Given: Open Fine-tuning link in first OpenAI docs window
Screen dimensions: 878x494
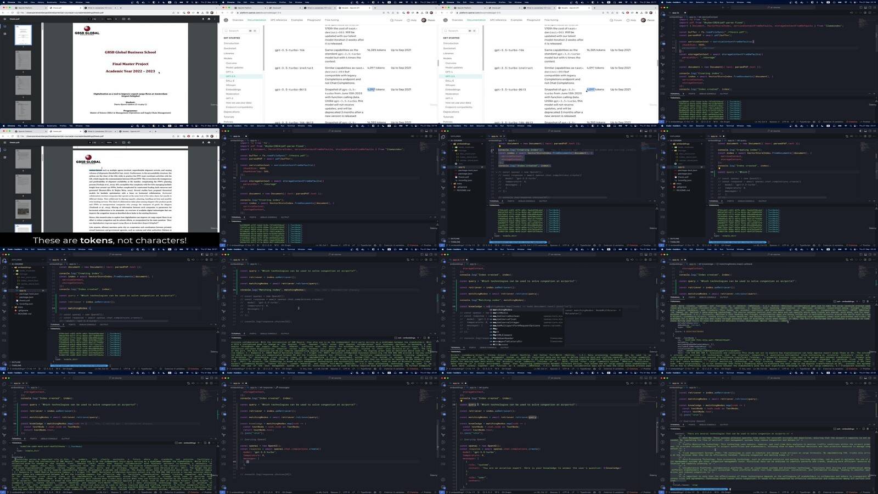Looking at the screenshot, I should click(x=332, y=20).
